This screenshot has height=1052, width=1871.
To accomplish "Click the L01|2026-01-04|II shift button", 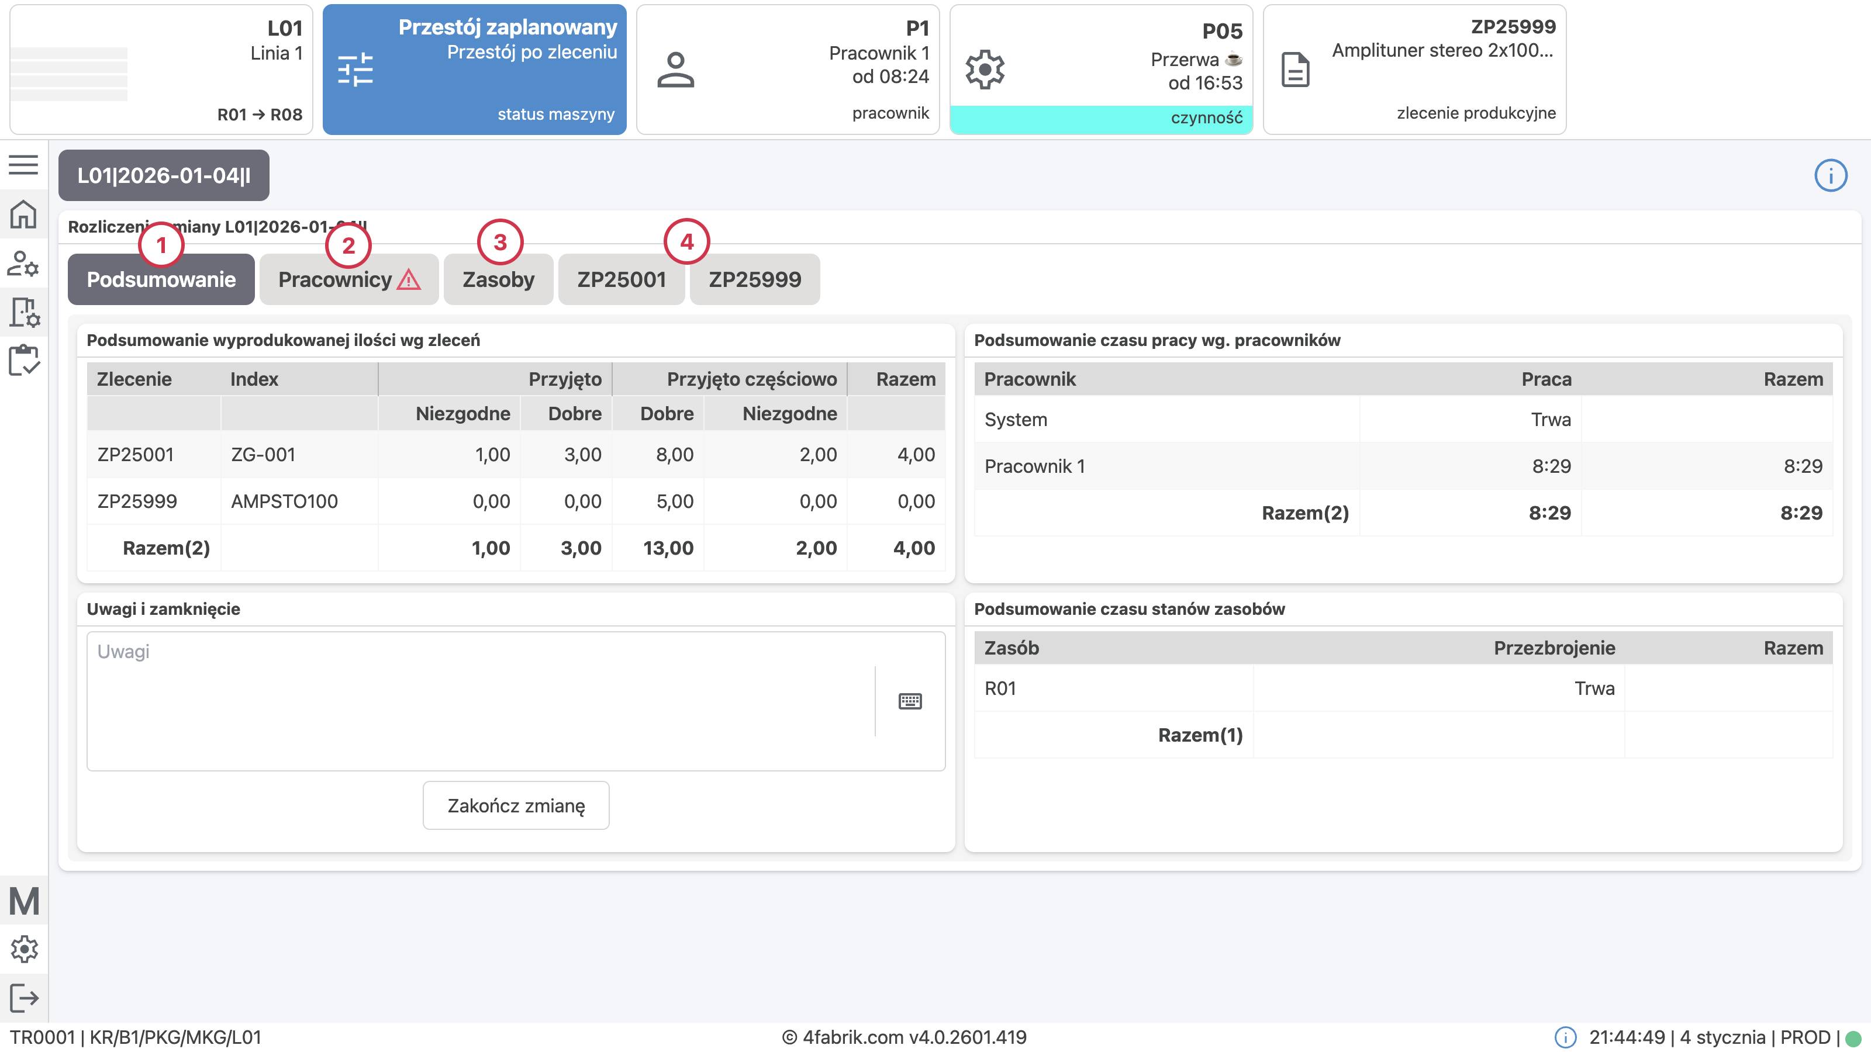I will (x=164, y=176).
